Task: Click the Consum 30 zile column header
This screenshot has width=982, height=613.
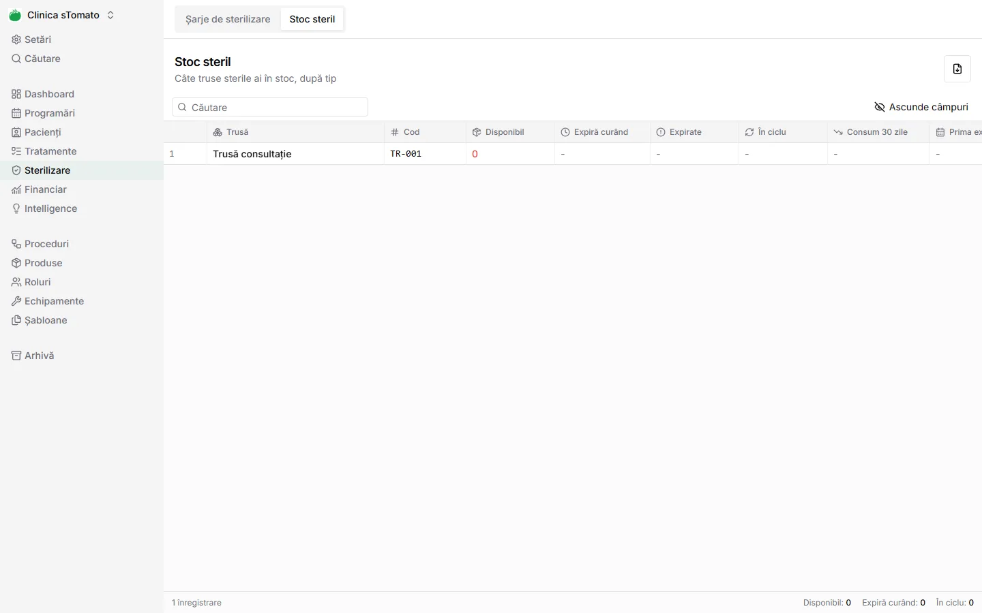Action: (x=878, y=132)
